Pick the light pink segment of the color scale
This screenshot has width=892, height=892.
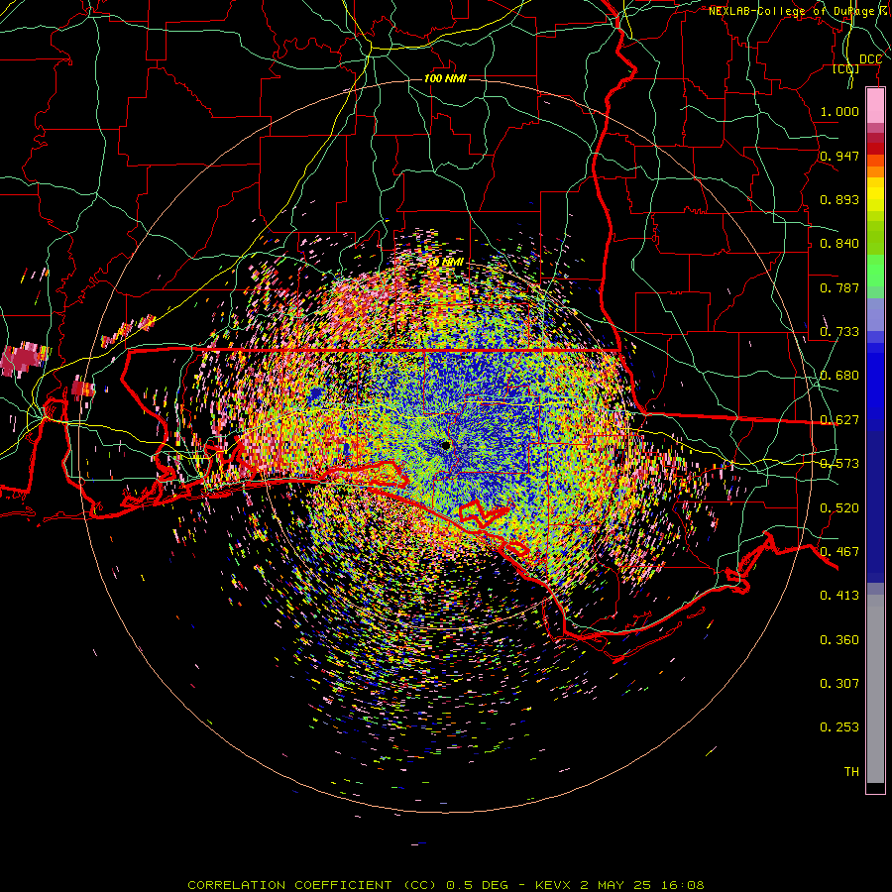coord(875,106)
